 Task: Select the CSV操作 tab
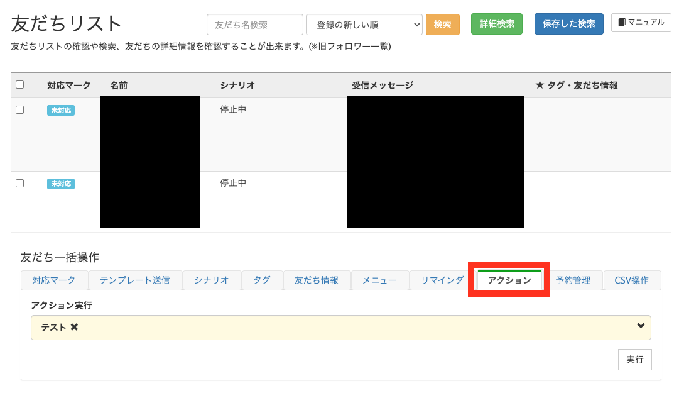631,280
